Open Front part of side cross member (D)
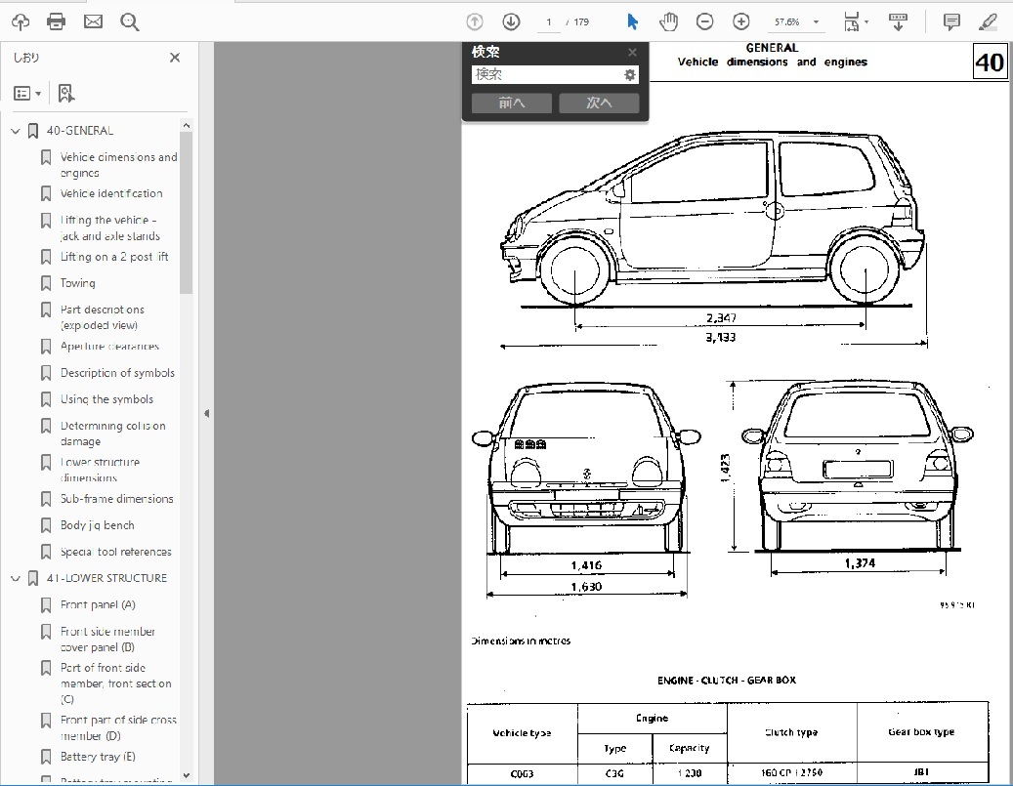The image size is (1013, 786). click(x=118, y=727)
